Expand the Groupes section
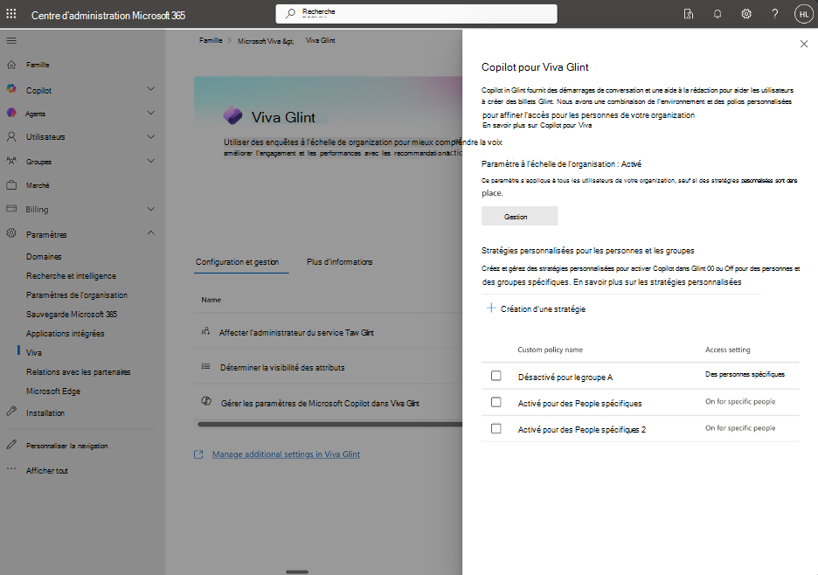Screen dimensions: 818x575 (150, 161)
